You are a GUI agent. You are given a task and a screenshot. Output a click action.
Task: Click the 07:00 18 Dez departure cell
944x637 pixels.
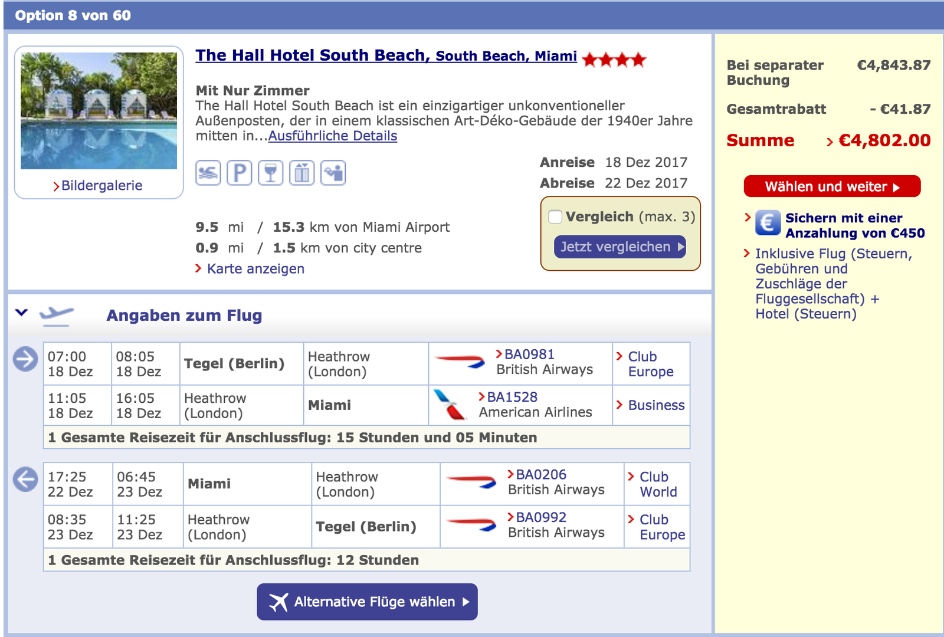(x=77, y=364)
